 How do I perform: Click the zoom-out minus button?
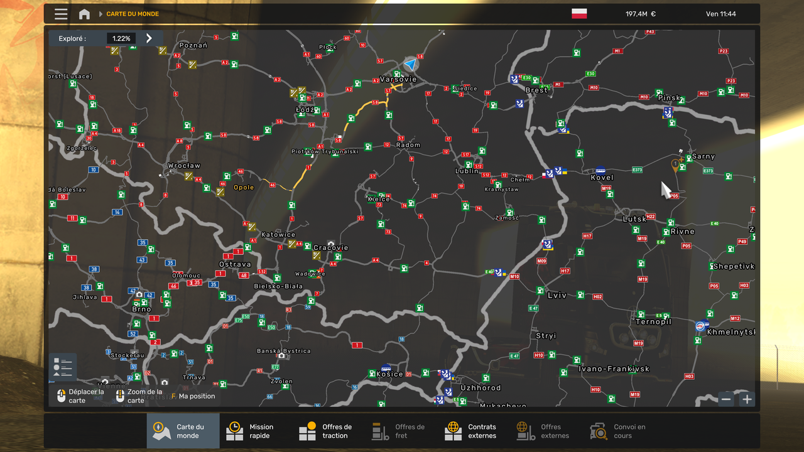(725, 399)
